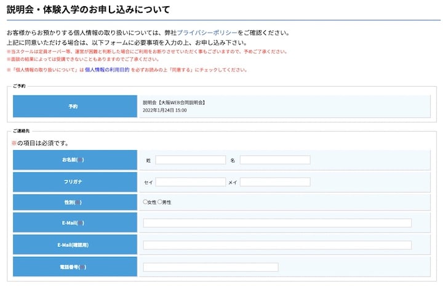This screenshot has width=443, height=287.
Task: Click the E-Mail address input field
Action: [277, 223]
